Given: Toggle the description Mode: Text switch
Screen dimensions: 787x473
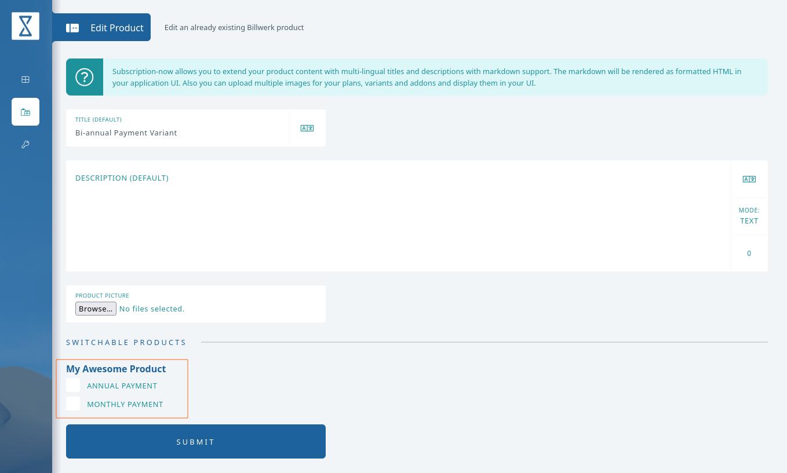Looking at the screenshot, I should tap(749, 216).
